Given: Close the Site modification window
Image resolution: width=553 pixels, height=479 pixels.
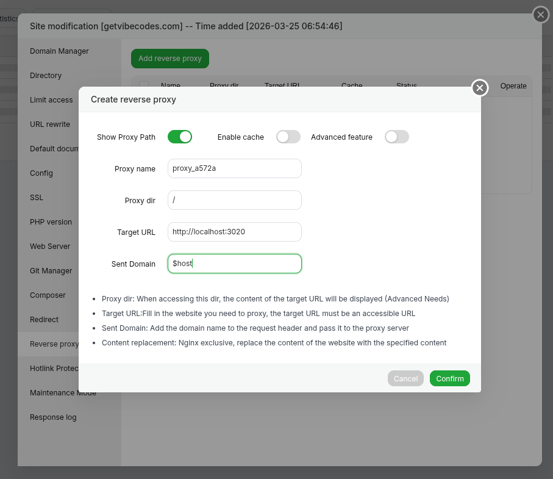Looking at the screenshot, I should (540, 15).
